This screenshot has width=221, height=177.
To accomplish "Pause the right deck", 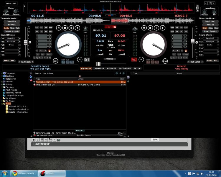I will click(x=156, y=28).
